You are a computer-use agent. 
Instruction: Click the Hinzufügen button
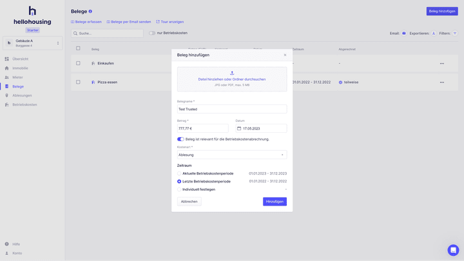tap(275, 202)
